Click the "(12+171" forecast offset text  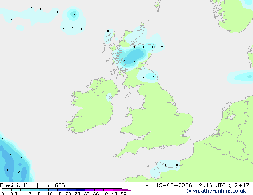241,185
